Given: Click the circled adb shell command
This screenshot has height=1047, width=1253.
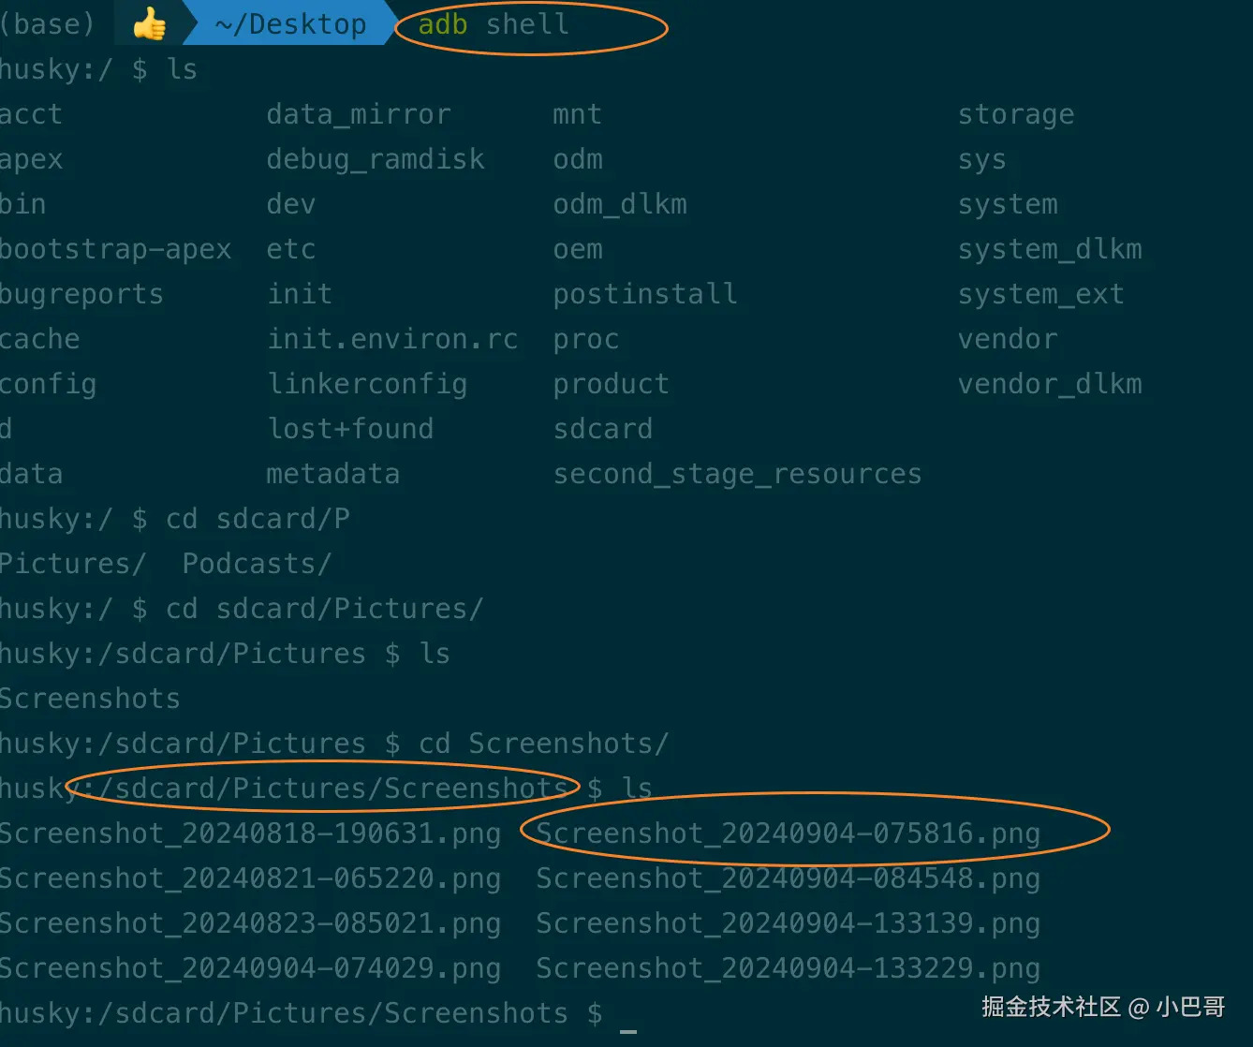Looking at the screenshot, I should pyautogui.click(x=494, y=24).
